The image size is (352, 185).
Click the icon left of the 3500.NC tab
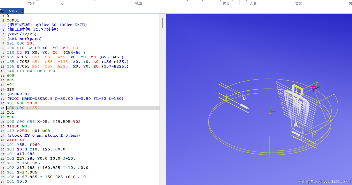pyautogui.click(x=2, y=11)
